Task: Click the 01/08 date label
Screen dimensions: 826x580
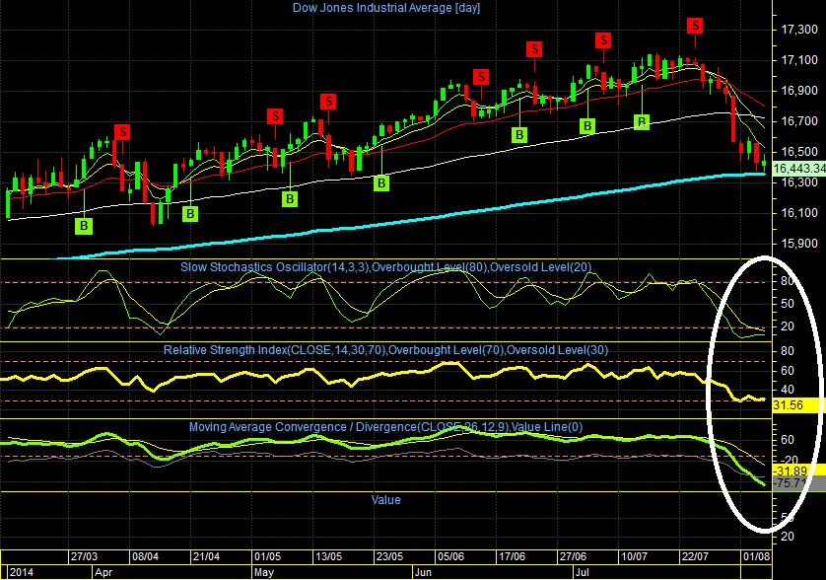Action: click(x=756, y=556)
